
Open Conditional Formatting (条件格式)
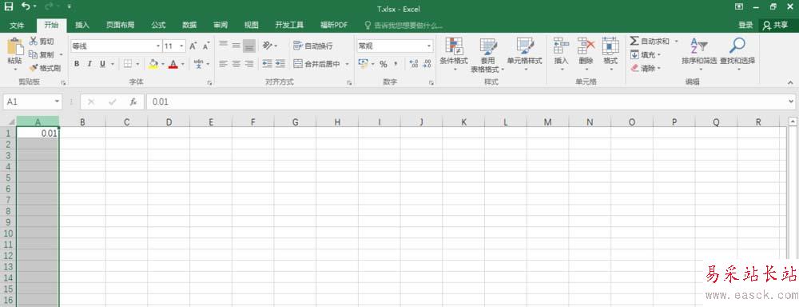[454, 54]
